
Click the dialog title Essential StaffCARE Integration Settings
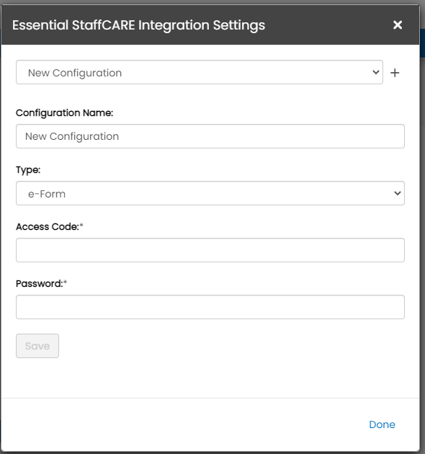point(138,25)
